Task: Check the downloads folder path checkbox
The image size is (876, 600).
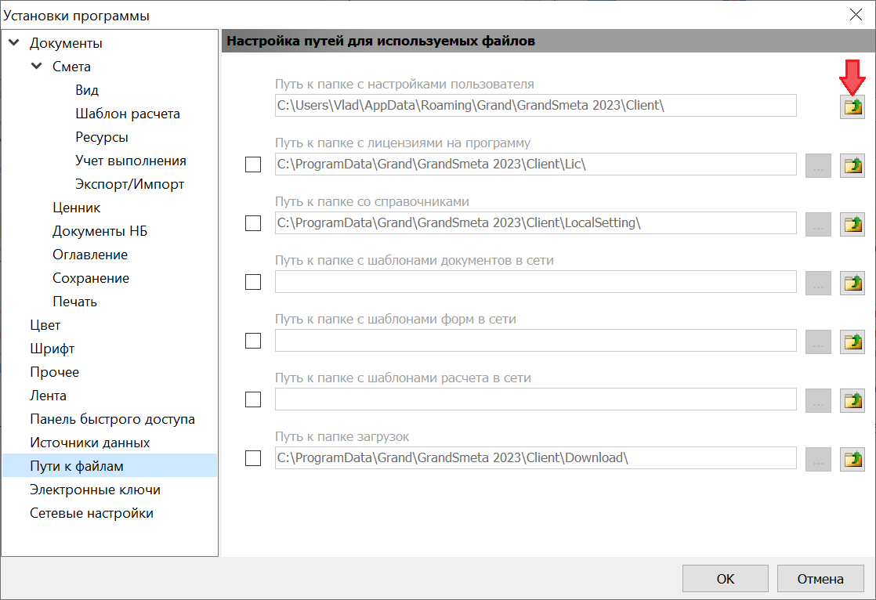Action: 253,458
